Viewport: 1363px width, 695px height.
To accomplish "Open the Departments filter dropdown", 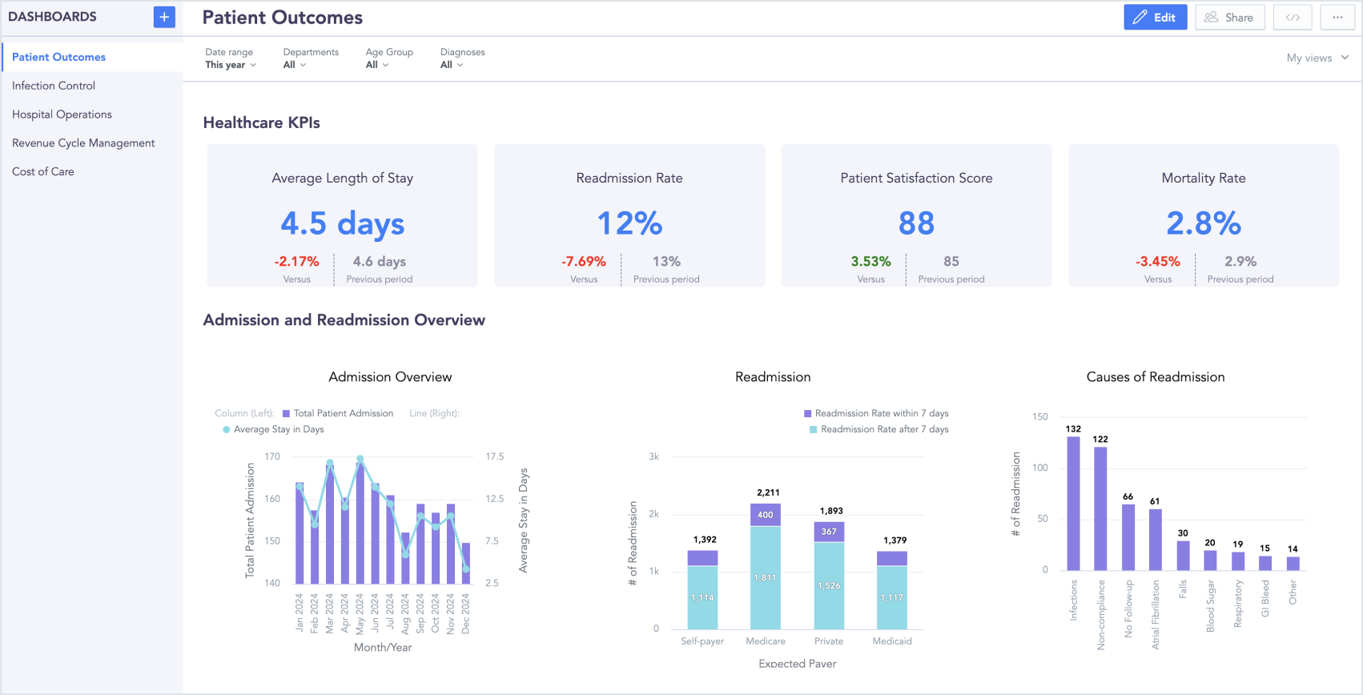I will (x=295, y=65).
